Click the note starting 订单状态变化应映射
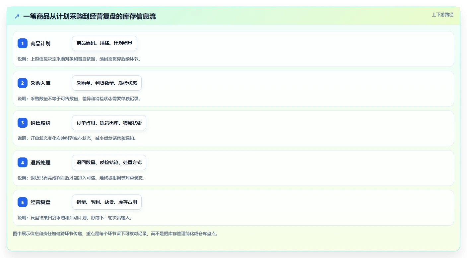467x258 pixels. [77, 138]
